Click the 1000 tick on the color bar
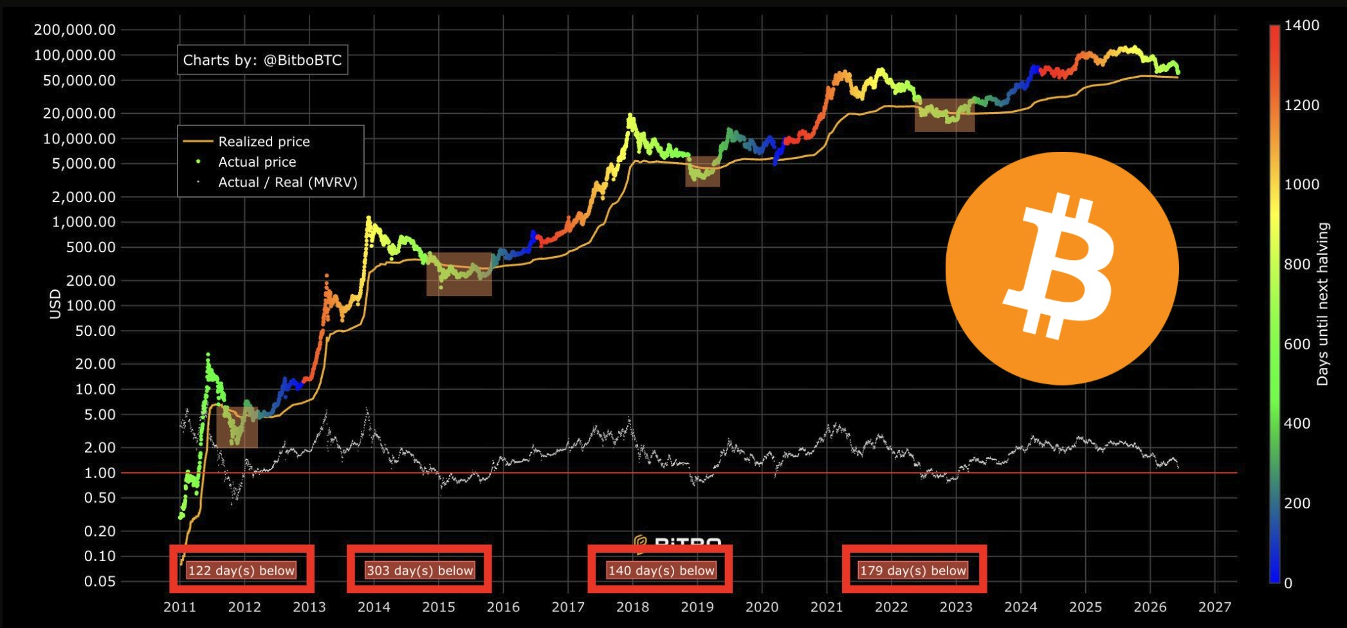 click(x=1302, y=185)
